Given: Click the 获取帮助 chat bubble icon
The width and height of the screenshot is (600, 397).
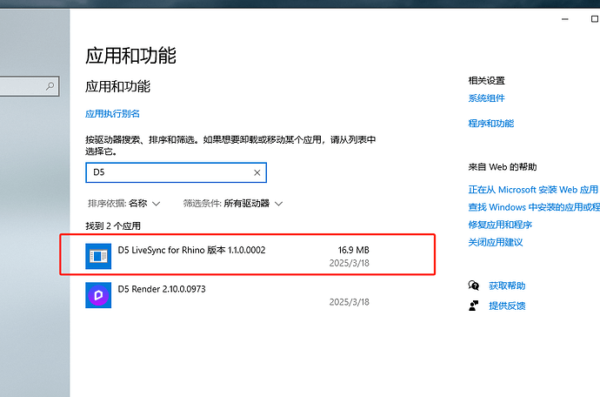Looking at the screenshot, I should coord(473,286).
